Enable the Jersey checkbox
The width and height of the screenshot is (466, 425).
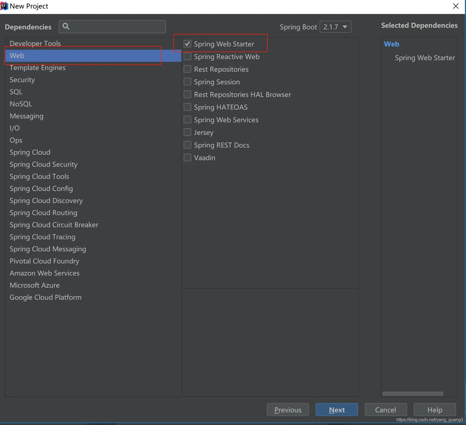click(187, 132)
